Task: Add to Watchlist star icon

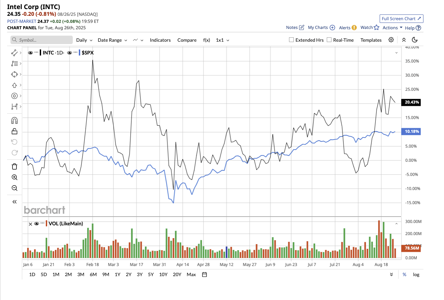Action: pyautogui.click(x=377, y=28)
